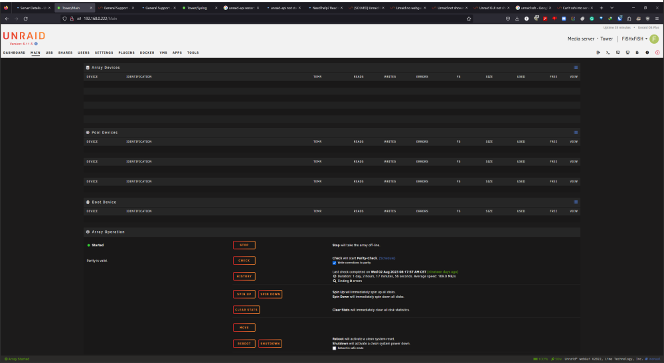Go to the SHARES menu
This screenshot has width=664, height=363.
[65, 53]
